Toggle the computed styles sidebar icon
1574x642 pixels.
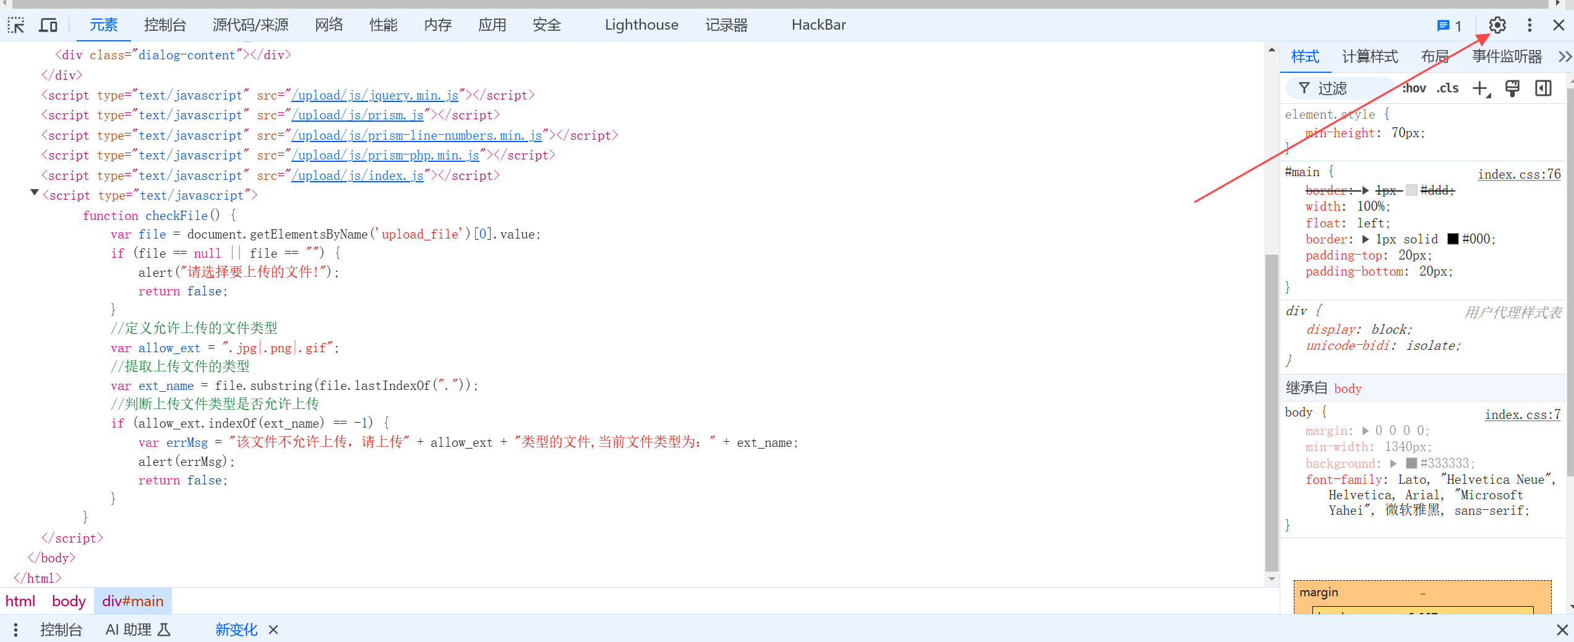click(x=1543, y=89)
